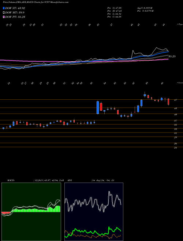Click the 43 price axis label
Viewport: 183px width, 241px height.
click(x=175, y=108)
